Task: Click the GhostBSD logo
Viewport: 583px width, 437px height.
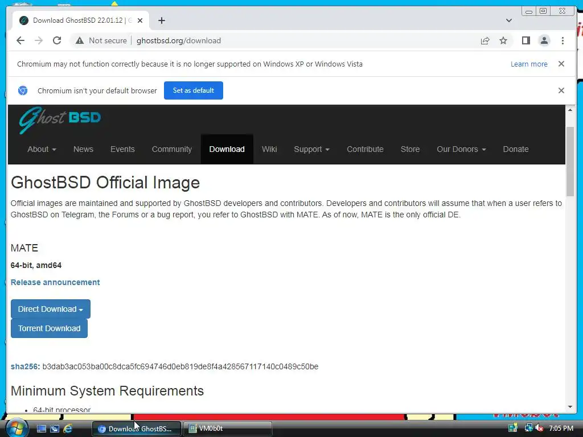Action: click(60, 119)
